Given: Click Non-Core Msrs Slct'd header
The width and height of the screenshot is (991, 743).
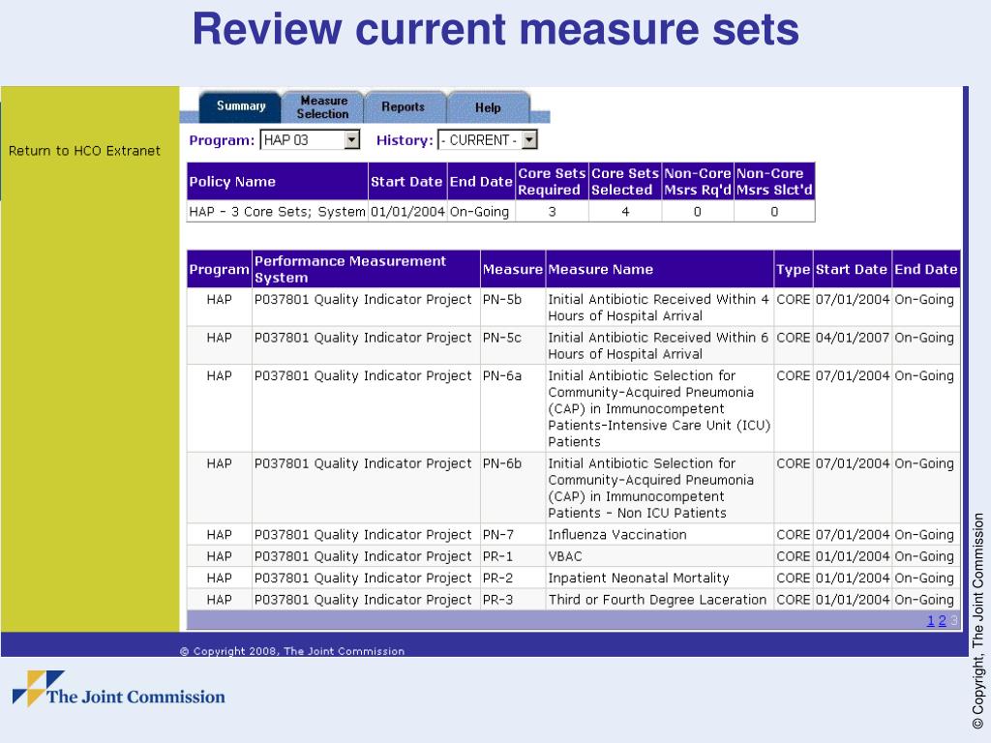Looking at the screenshot, I should click(774, 182).
